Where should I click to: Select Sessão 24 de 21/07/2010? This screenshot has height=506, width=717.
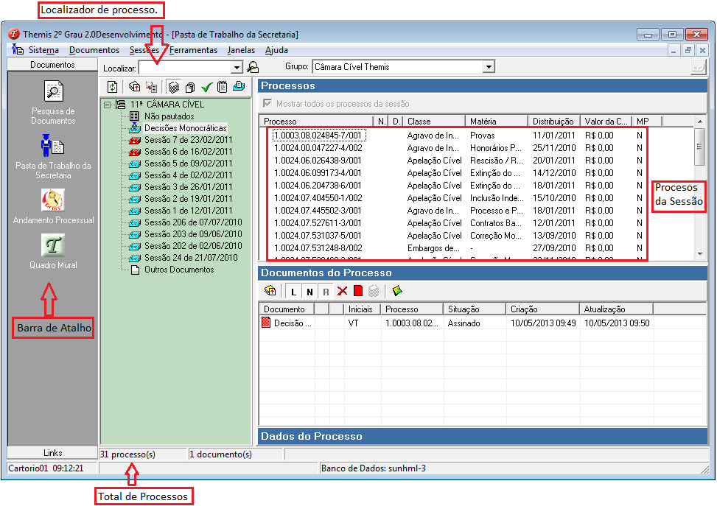(x=191, y=258)
